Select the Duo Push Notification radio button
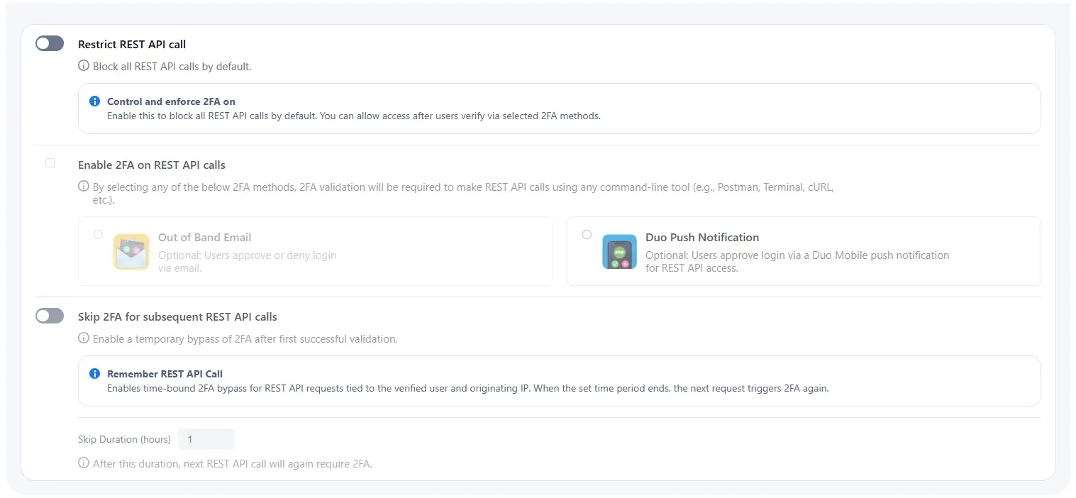The image size is (1076, 498). click(x=587, y=234)
